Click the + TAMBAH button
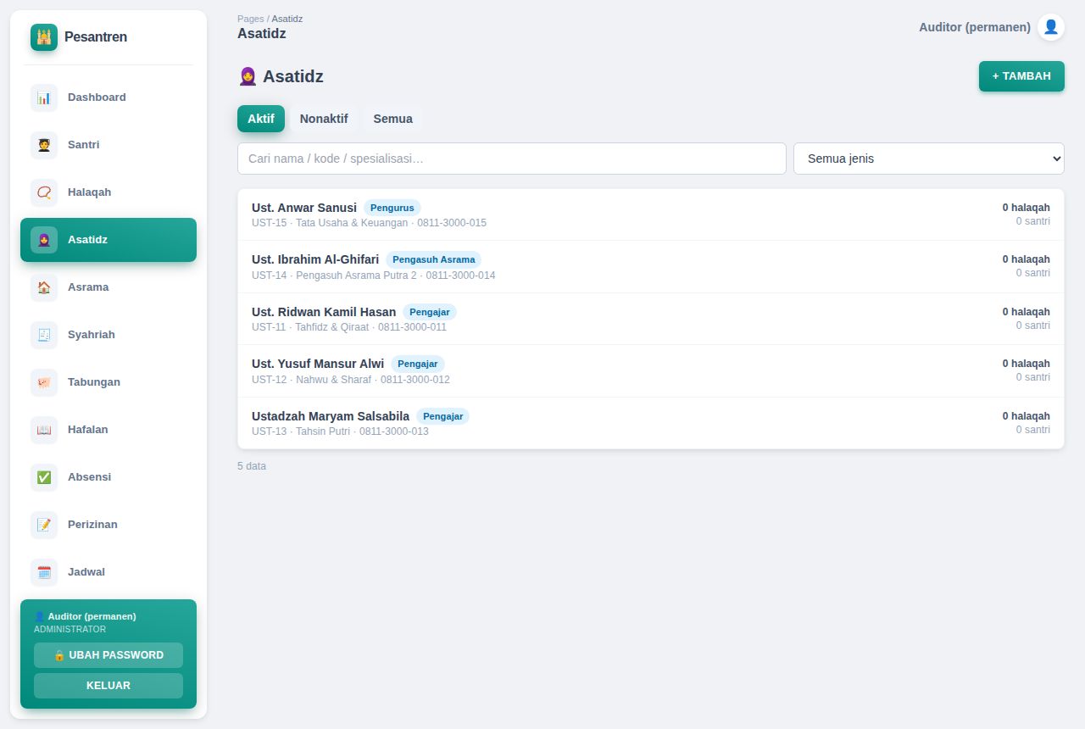1085x729 pixels. click(x=1021, y=76)
